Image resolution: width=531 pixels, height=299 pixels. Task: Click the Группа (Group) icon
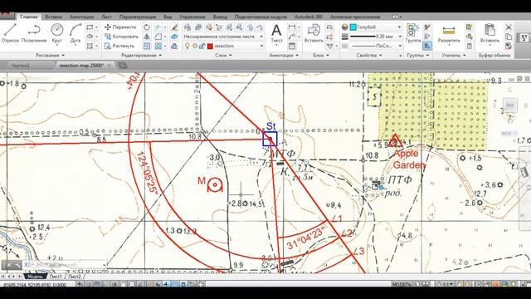pyautogui.click(x=413, y=33)
